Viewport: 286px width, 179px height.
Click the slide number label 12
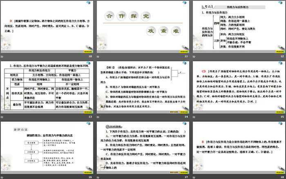pos(282,56)
